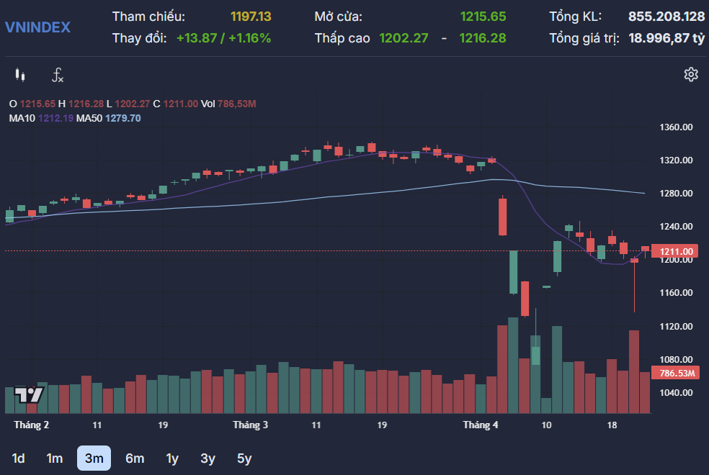Switch to the 1d timeframe tab
Screen dimensions: 709x475
18,458
